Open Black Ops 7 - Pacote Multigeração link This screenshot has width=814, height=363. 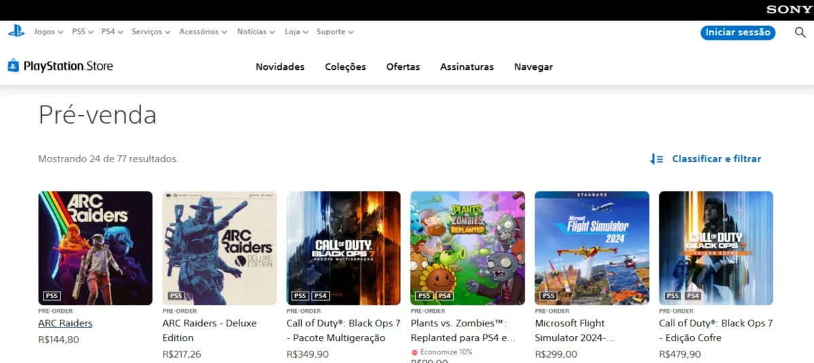pyautogui.click(x=343, y=330)
